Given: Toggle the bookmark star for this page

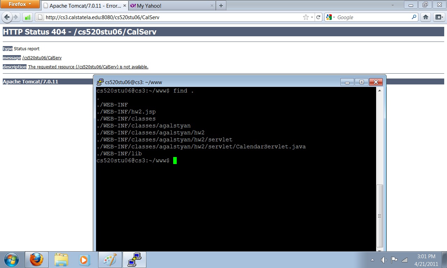Looking at the screenshot, I should click(x=306, y=17).
